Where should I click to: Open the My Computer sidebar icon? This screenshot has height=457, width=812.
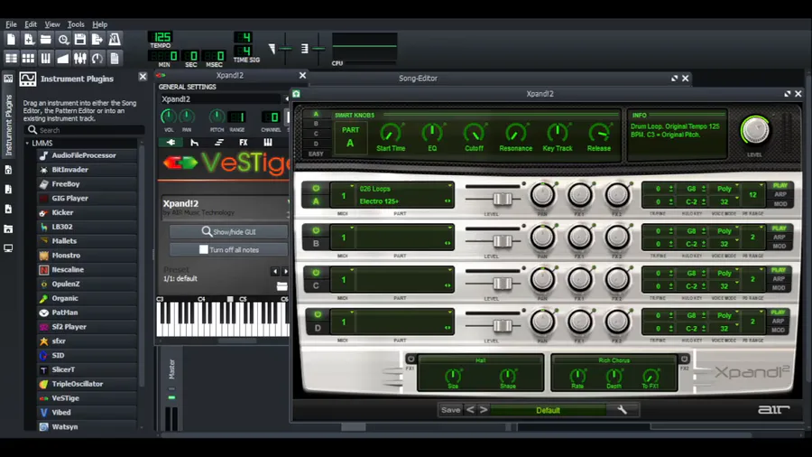click(x=8, y=248)
